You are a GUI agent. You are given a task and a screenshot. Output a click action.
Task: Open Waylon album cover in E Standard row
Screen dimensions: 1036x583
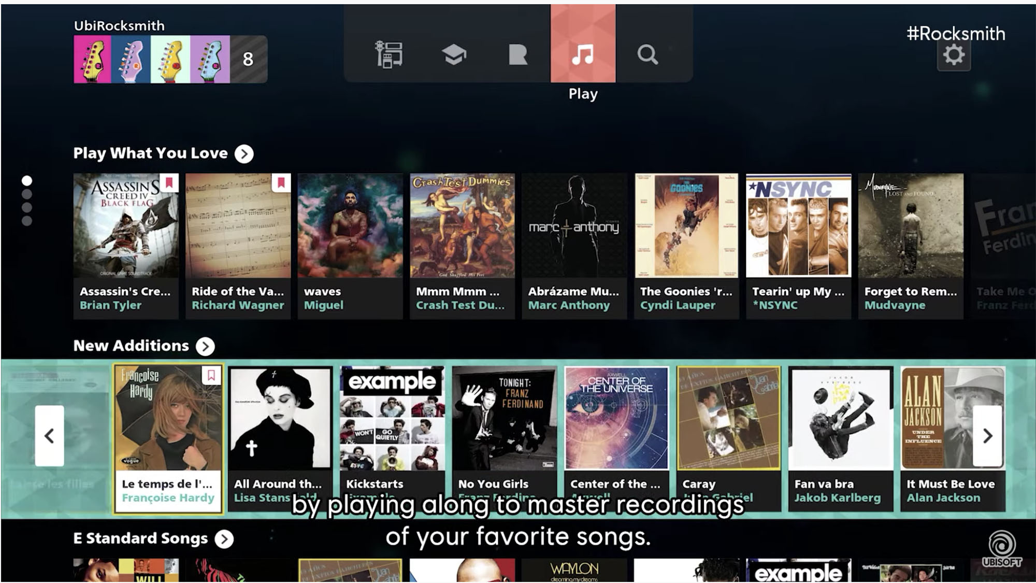point(574,571)
